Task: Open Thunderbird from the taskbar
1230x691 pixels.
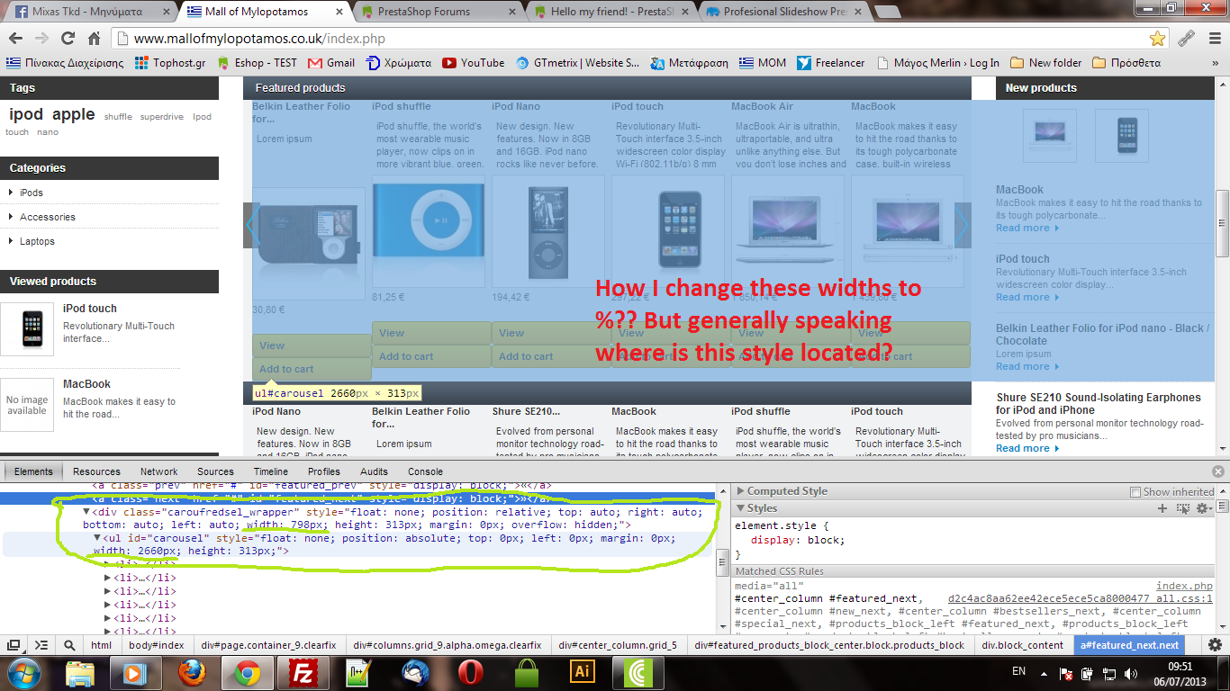Action: 415,673
